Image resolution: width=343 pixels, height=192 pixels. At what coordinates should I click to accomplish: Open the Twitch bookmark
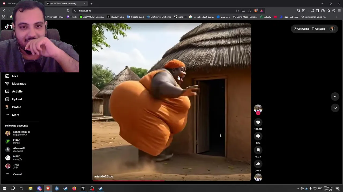[72, 17]
